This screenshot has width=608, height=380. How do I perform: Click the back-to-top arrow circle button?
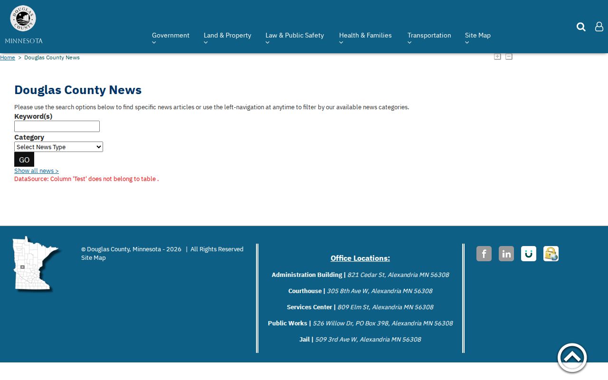click(572, 358)
